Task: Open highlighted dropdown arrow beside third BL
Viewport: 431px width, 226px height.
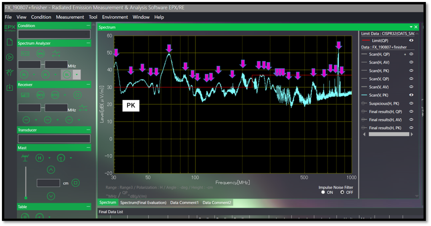Action: click(77, 75)
